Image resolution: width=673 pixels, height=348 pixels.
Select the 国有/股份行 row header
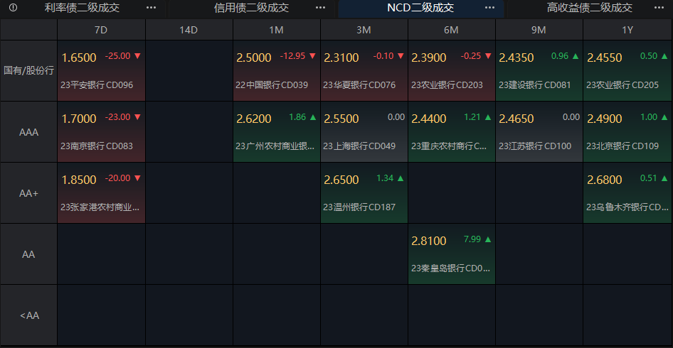click(x=28, y=71)
